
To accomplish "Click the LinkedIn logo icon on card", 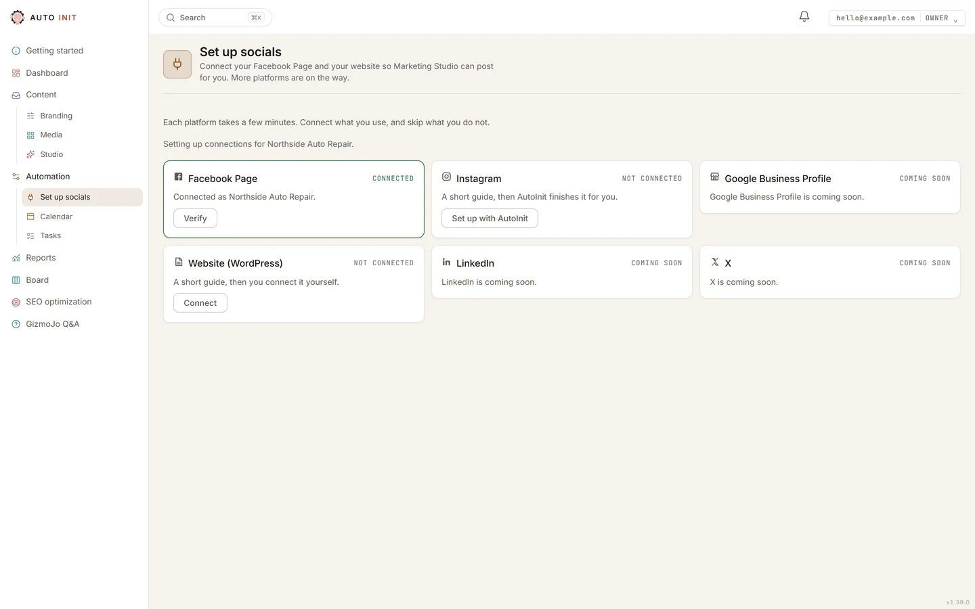I will [447, 262].
